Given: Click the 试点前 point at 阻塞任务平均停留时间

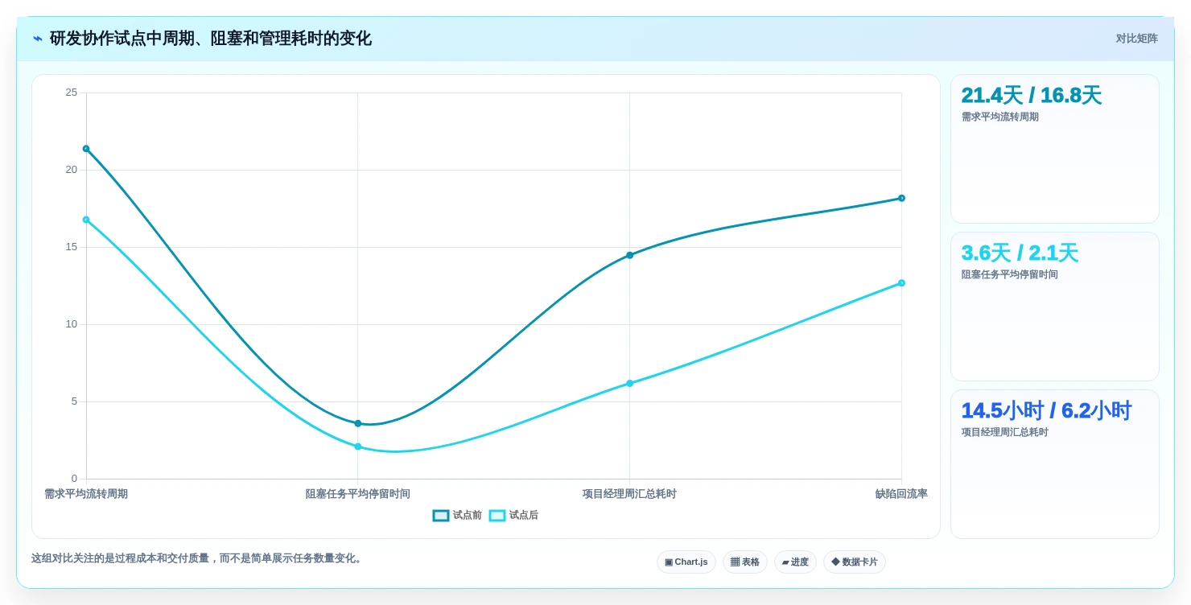Looking at the screenshot, I should [x=358, y=423].
